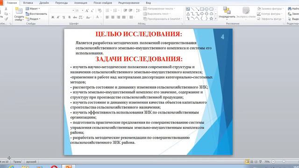
Task: Justify the paragraph text
Action: pos(124,17)
